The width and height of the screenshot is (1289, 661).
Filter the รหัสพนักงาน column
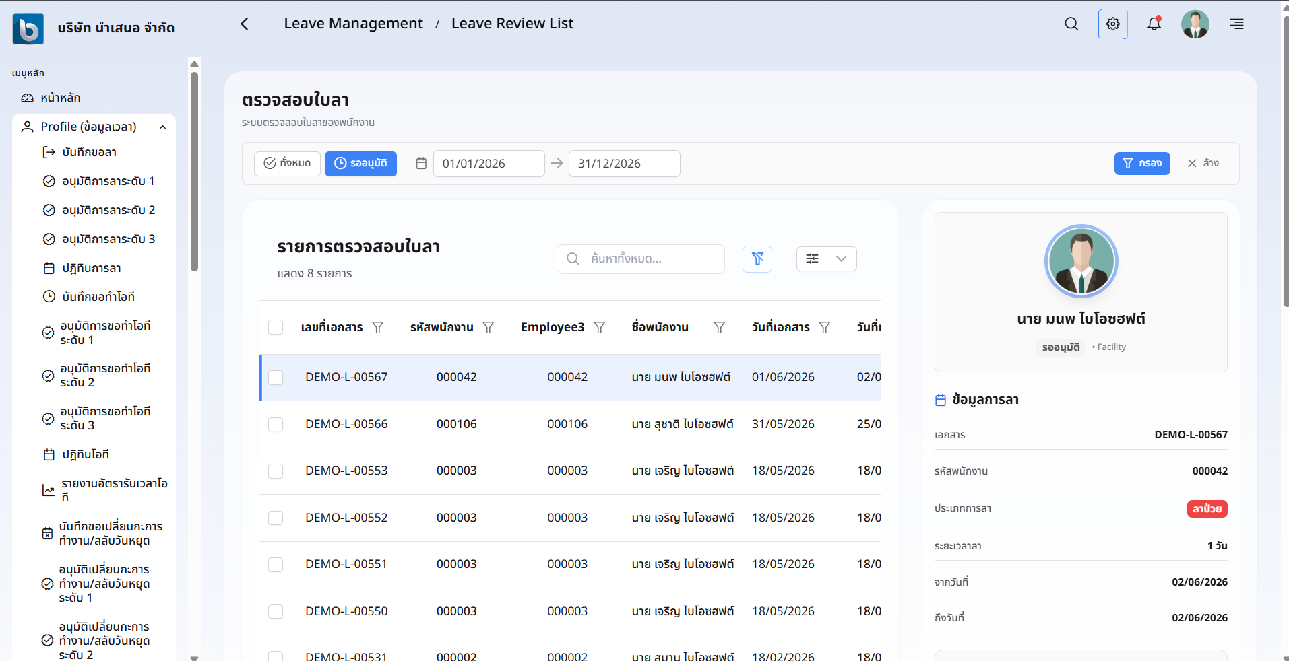(489, 327)
